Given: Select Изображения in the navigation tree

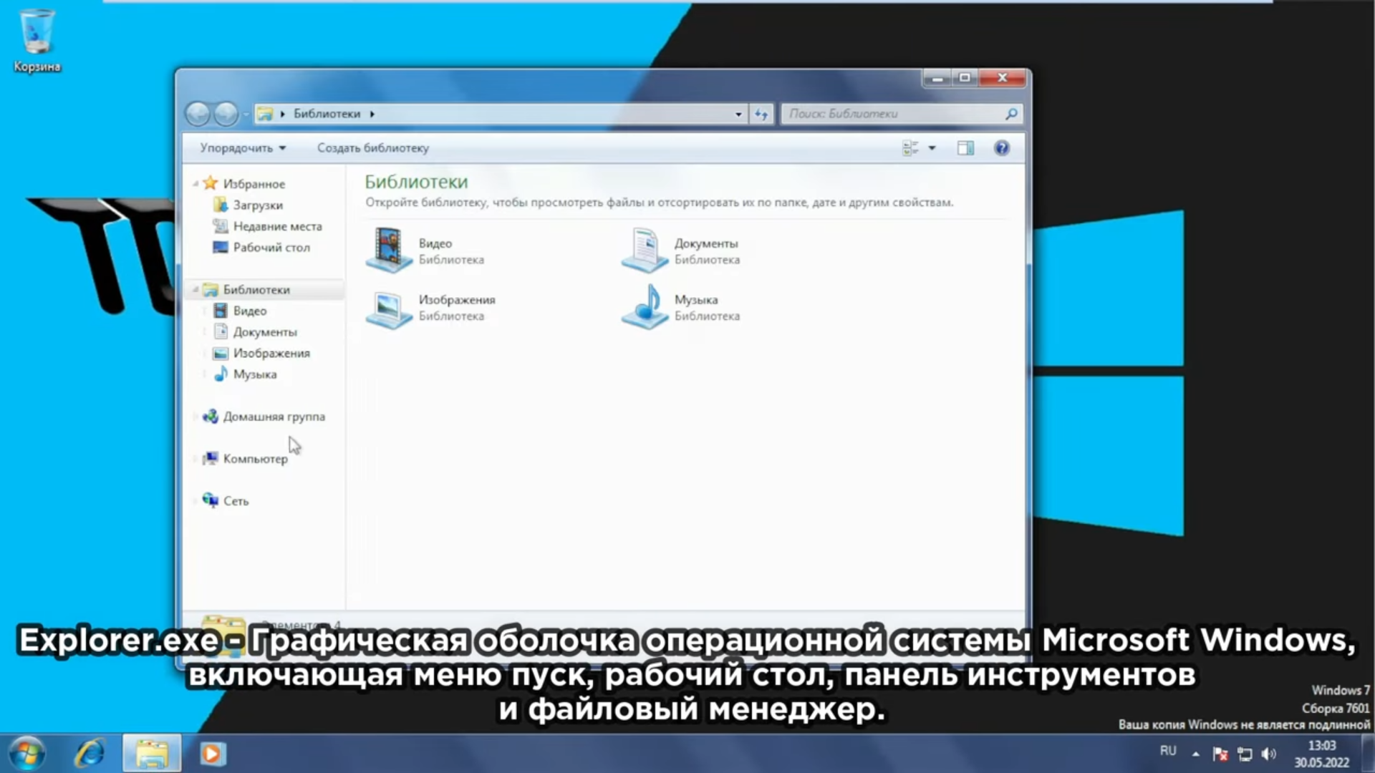Looking at the screenshot, I should coord(271,354).
